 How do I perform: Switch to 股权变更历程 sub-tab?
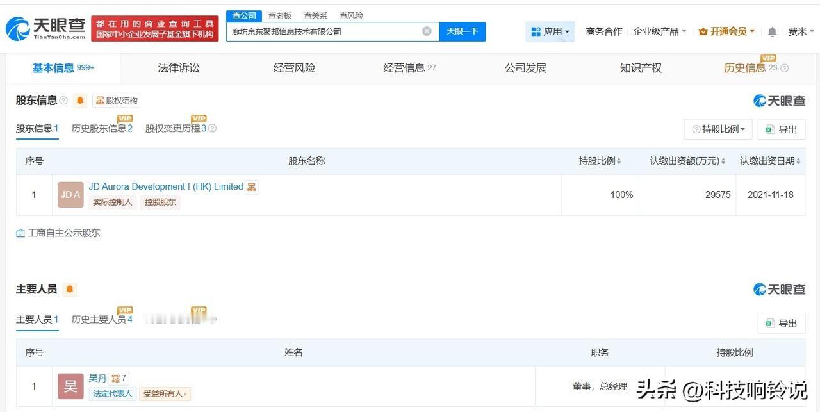click(176, 128)
